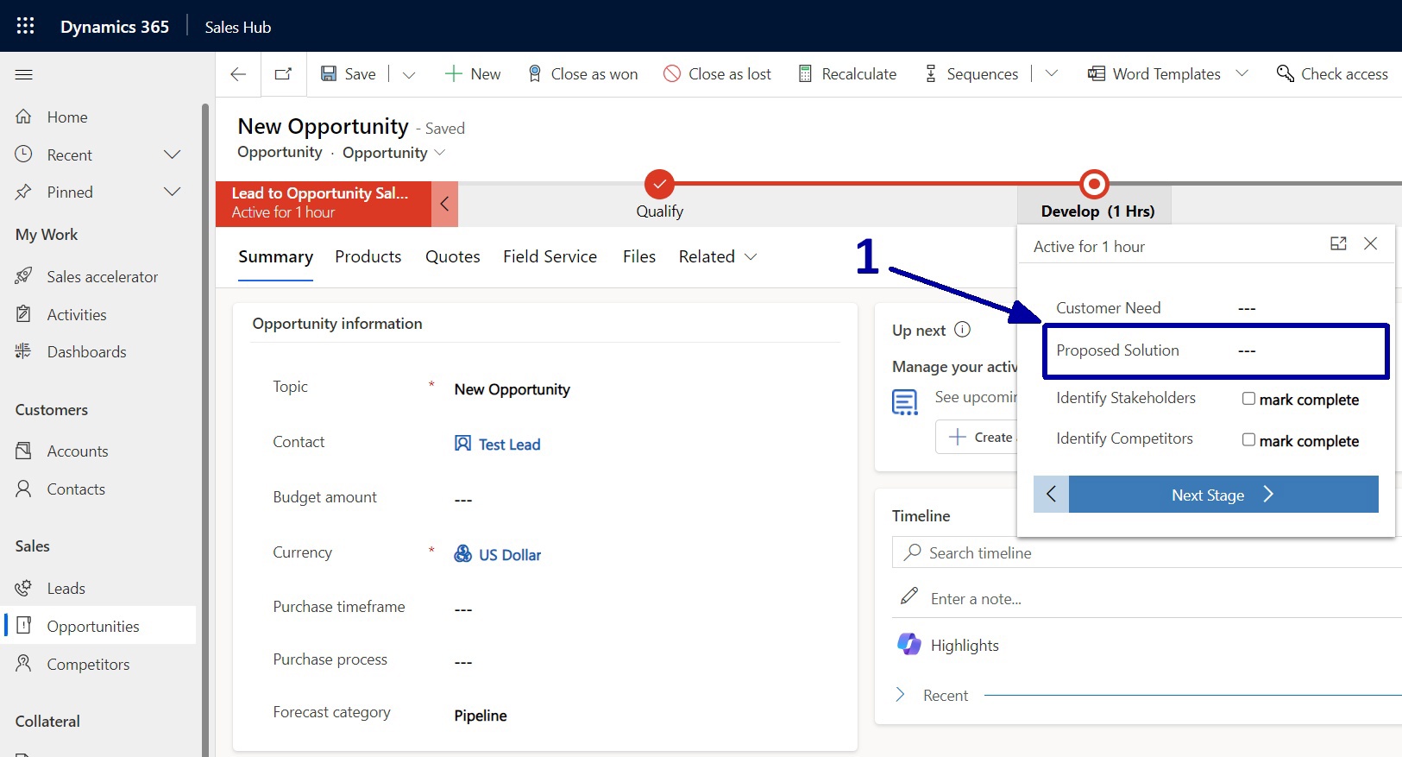
Task: Switch to the Summary tab
Action: coord(275,257)
